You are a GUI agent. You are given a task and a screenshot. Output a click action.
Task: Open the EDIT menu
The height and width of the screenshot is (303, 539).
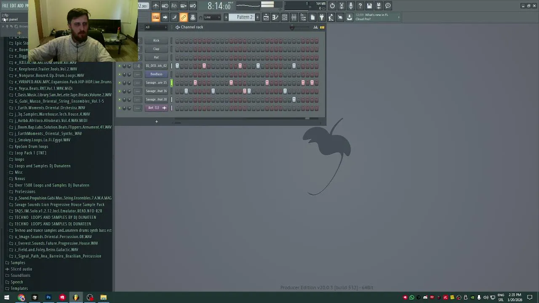tap(13, 6)
